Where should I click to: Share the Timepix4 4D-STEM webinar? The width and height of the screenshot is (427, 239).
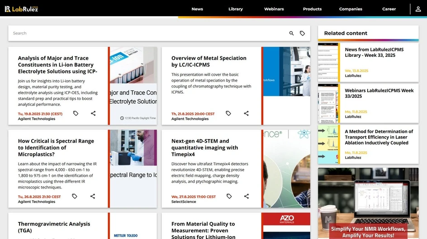247,196
